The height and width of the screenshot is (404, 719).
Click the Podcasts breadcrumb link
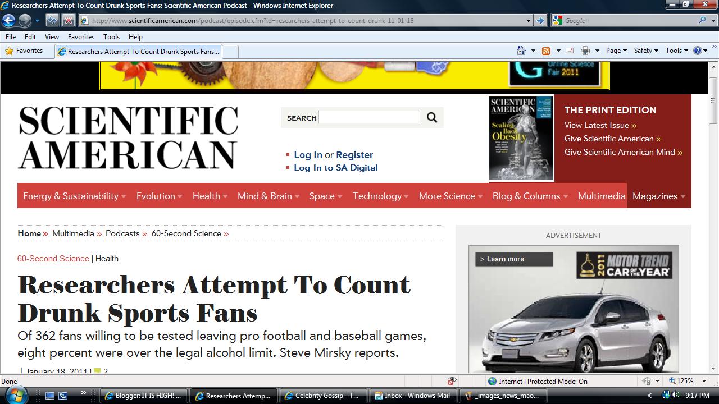coord(122,233)
